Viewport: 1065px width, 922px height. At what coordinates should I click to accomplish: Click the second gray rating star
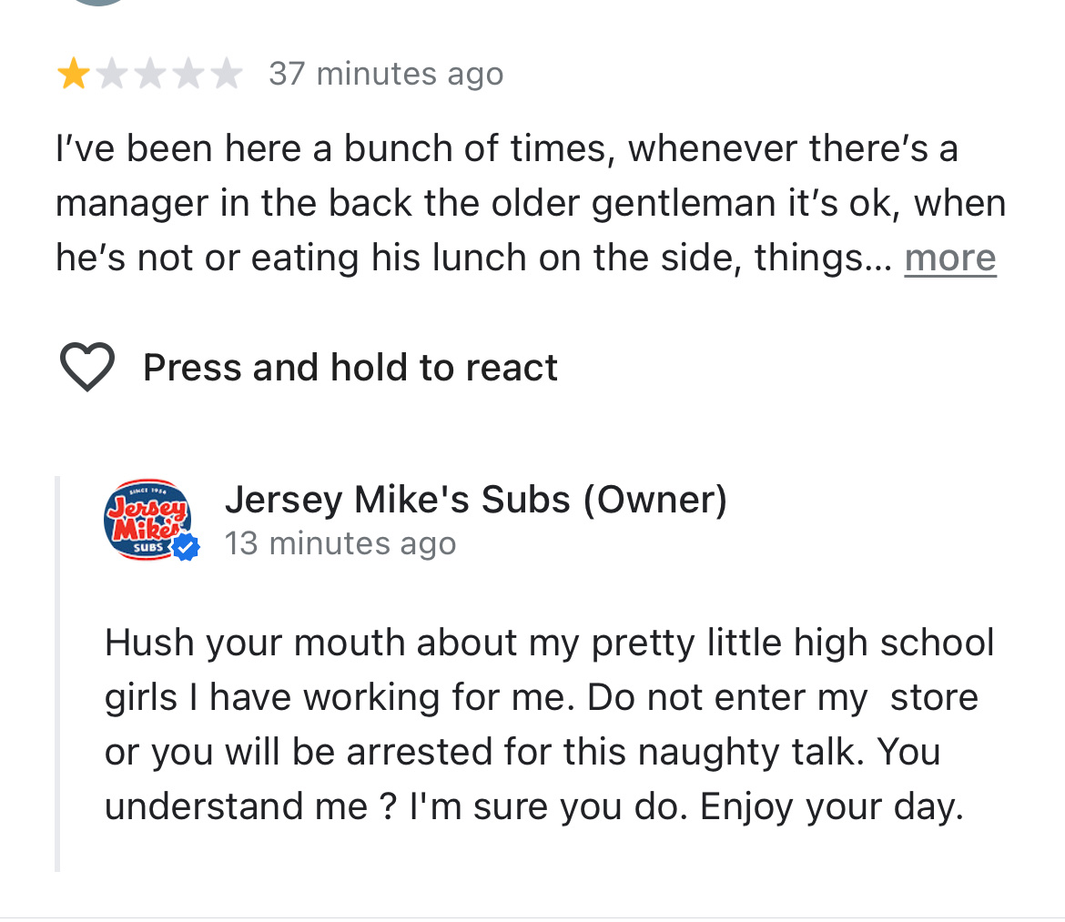111,74
